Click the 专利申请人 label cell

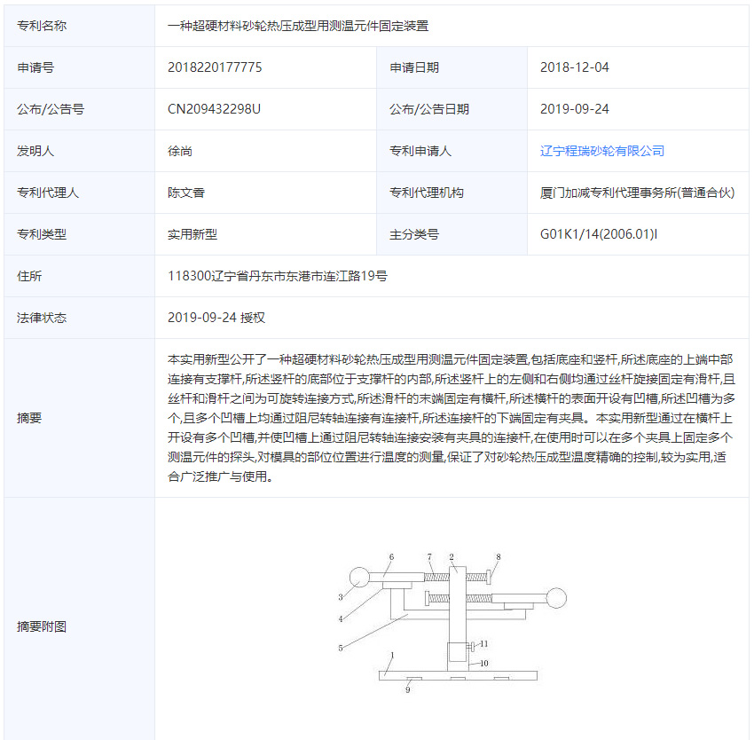pyautogui.click(x=452, y=151)
